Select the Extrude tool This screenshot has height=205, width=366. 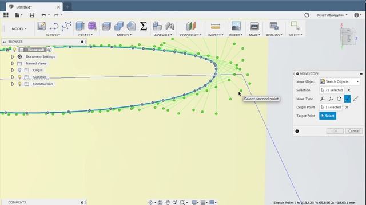pyautogui.click(x=80, y=26)
